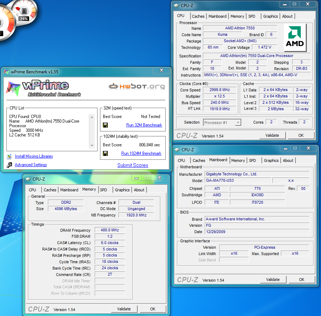
Task: Open the Install Missing Libraries link
Action: click(x=34, y=156)
